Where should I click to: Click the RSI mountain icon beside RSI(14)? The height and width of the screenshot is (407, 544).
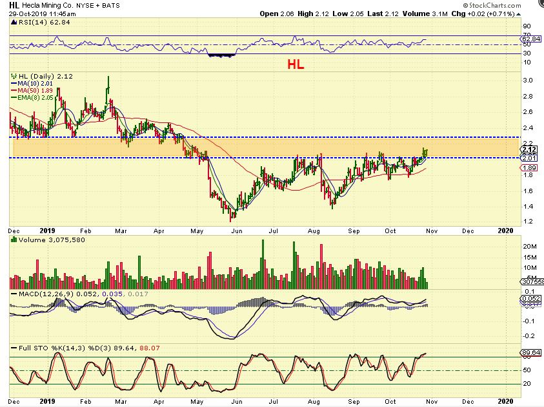14,22
